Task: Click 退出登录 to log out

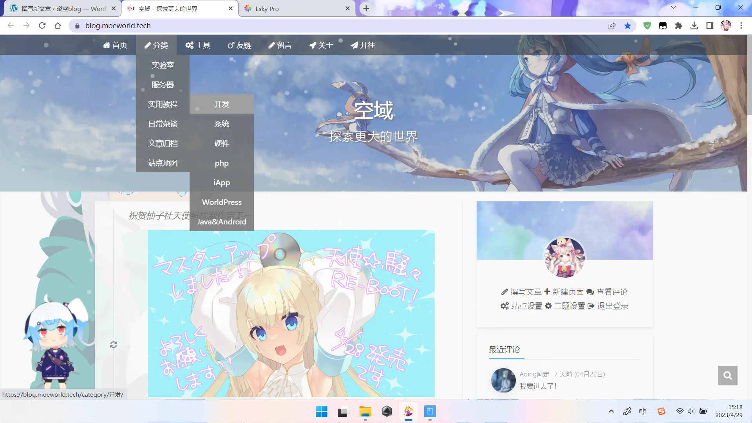Action: (x=608, y=306)
